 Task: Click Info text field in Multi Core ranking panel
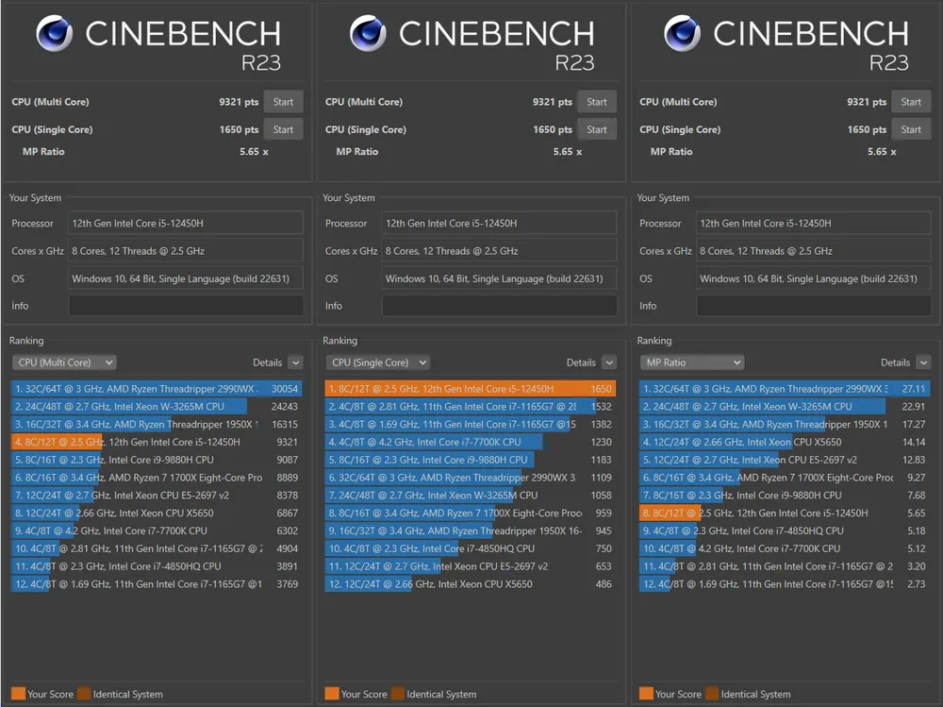pos(186,306)
